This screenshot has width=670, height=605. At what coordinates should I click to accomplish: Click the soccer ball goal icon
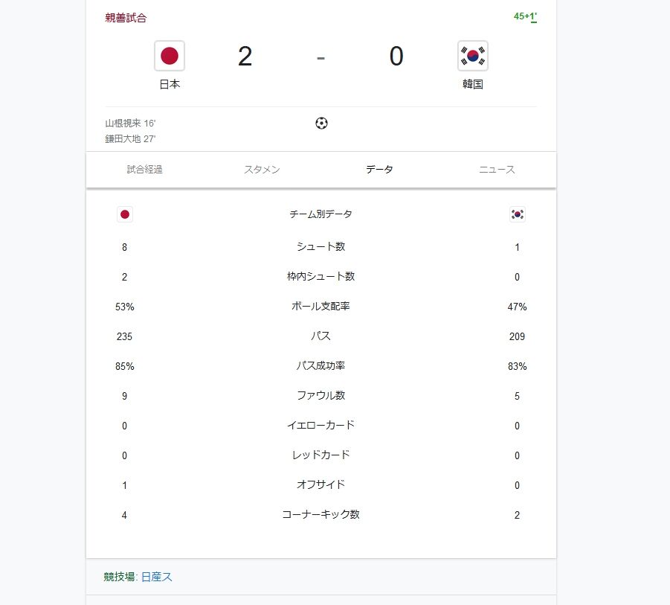click(x=320, y=124)
